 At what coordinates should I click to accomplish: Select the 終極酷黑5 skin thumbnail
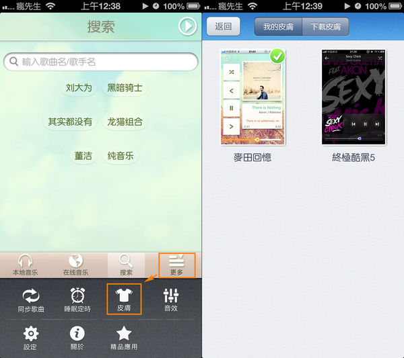pos(353,97)
